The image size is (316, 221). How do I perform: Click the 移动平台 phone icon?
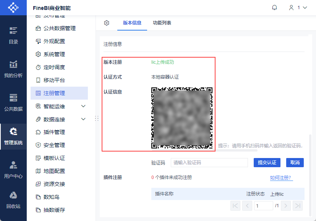coord(38,80)
